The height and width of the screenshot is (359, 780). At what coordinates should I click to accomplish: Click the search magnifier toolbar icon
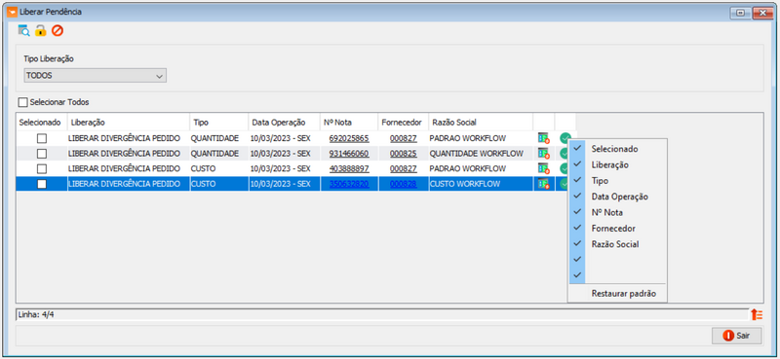point(23,30)
